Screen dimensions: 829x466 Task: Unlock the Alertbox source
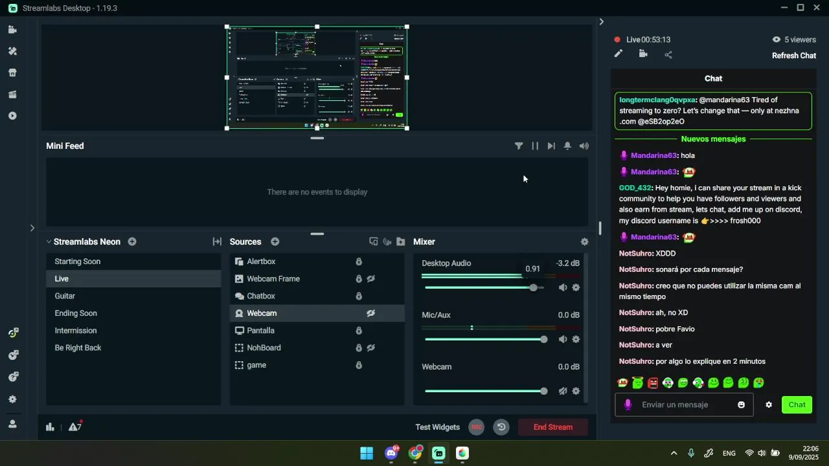[x=359, y=261]
